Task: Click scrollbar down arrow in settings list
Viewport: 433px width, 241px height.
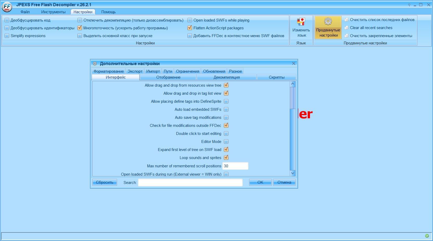Action: (x=293, y=173)
